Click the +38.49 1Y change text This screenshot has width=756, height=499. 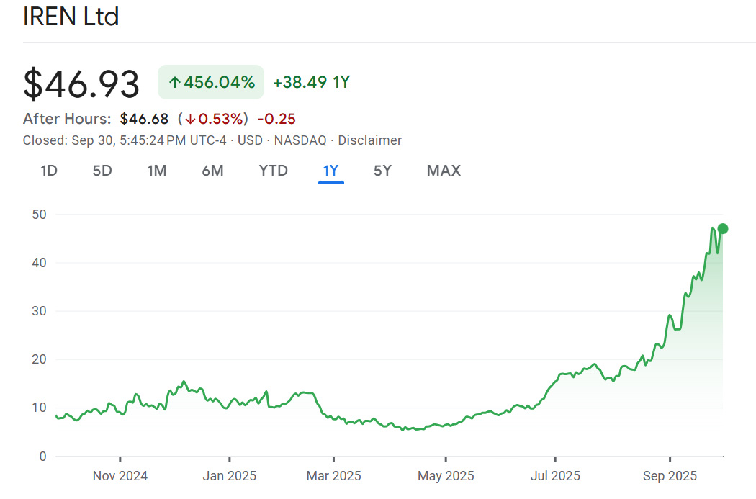pyautogui.click(x=311, y=82)
